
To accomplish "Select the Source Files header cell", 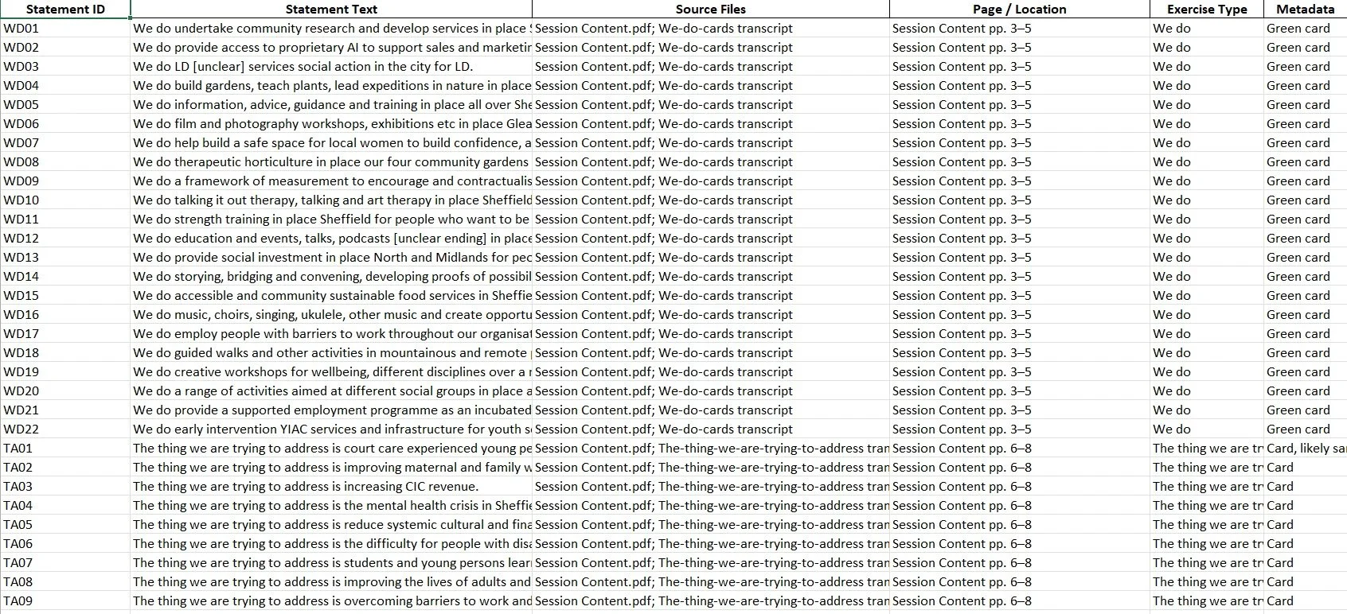I will coord(711,10).
